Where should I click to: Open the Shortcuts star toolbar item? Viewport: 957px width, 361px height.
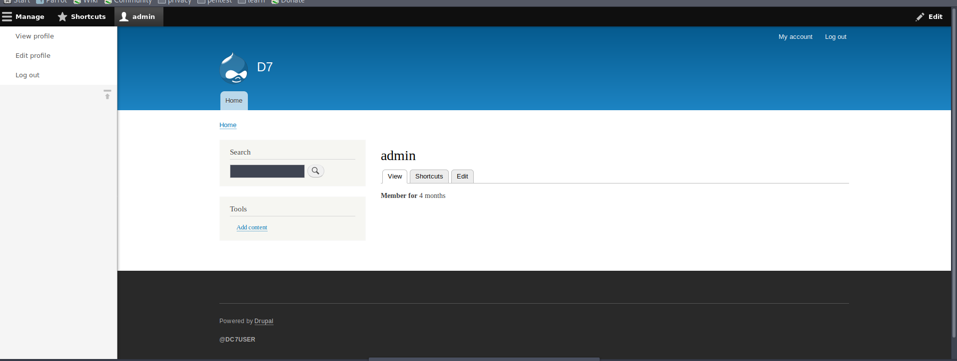[82, 16]
